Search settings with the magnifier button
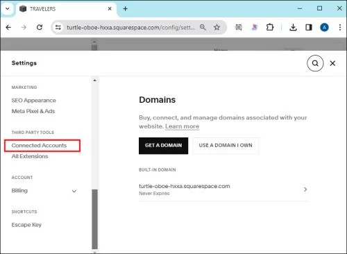The width and height of the screenshot is (347, 254). point(315,63)
